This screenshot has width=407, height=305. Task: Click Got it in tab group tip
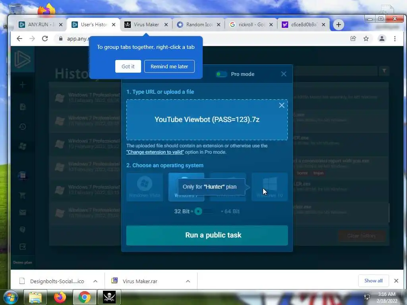128,66
